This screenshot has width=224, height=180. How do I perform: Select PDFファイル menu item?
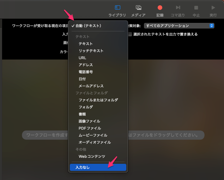(x=90, y=128)
